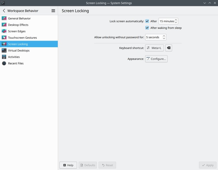
Task: Click the Meta+L shortcut button
Action: point(154,48)
